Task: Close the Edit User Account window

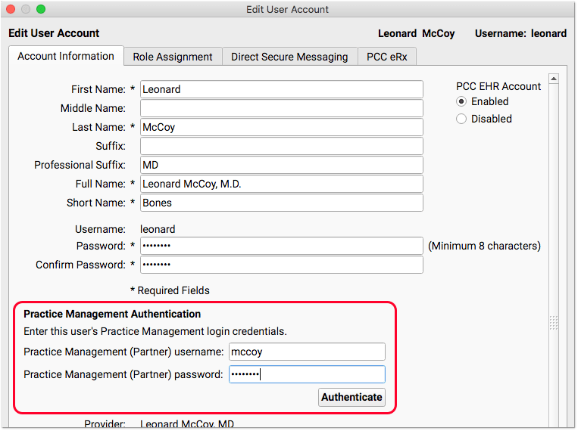Action: pyautogui.click(x=11, y=9)
